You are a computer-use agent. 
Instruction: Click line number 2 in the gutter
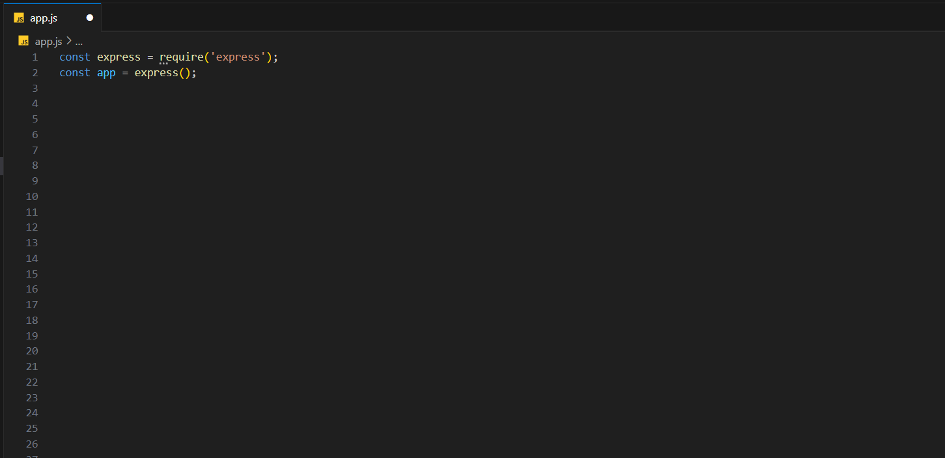pos(35,72)
